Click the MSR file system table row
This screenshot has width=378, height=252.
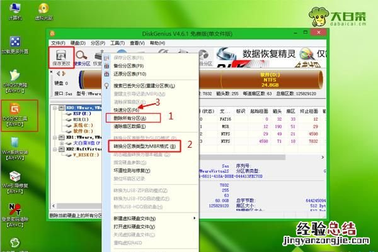coord(262,126)
